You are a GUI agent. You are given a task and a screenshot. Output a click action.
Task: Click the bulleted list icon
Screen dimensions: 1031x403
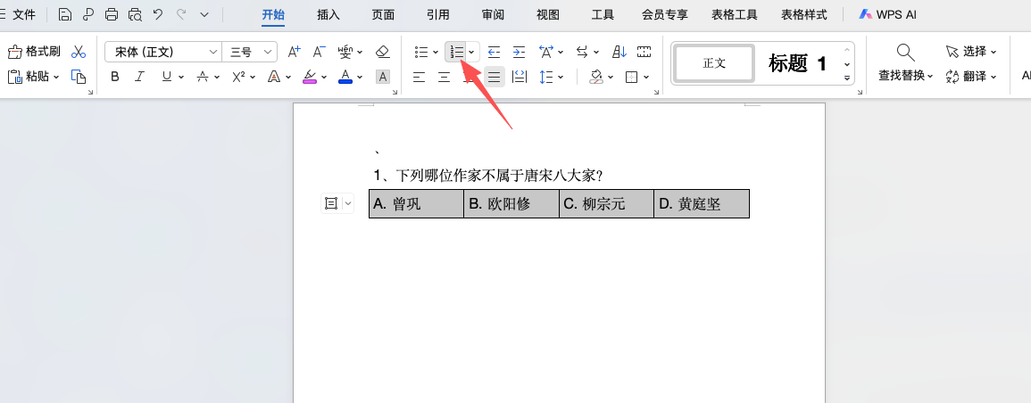[x=421, y=52]
